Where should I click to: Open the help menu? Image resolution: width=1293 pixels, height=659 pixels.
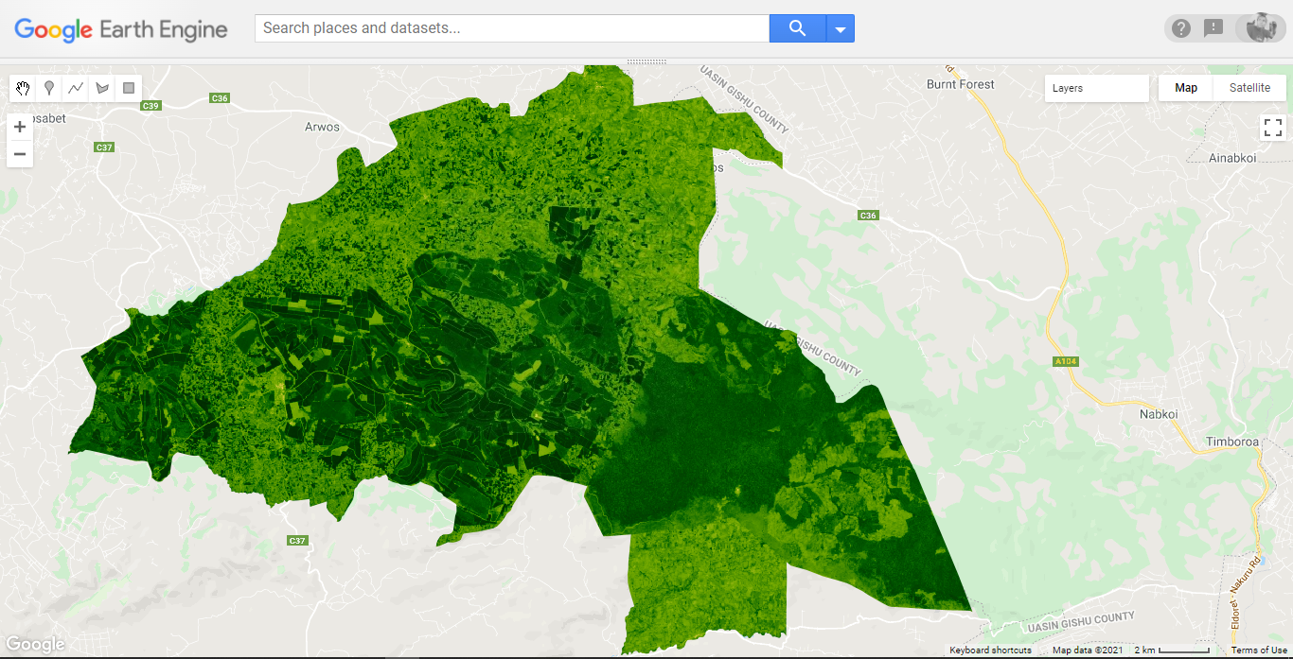click(x=1181, y=27)
